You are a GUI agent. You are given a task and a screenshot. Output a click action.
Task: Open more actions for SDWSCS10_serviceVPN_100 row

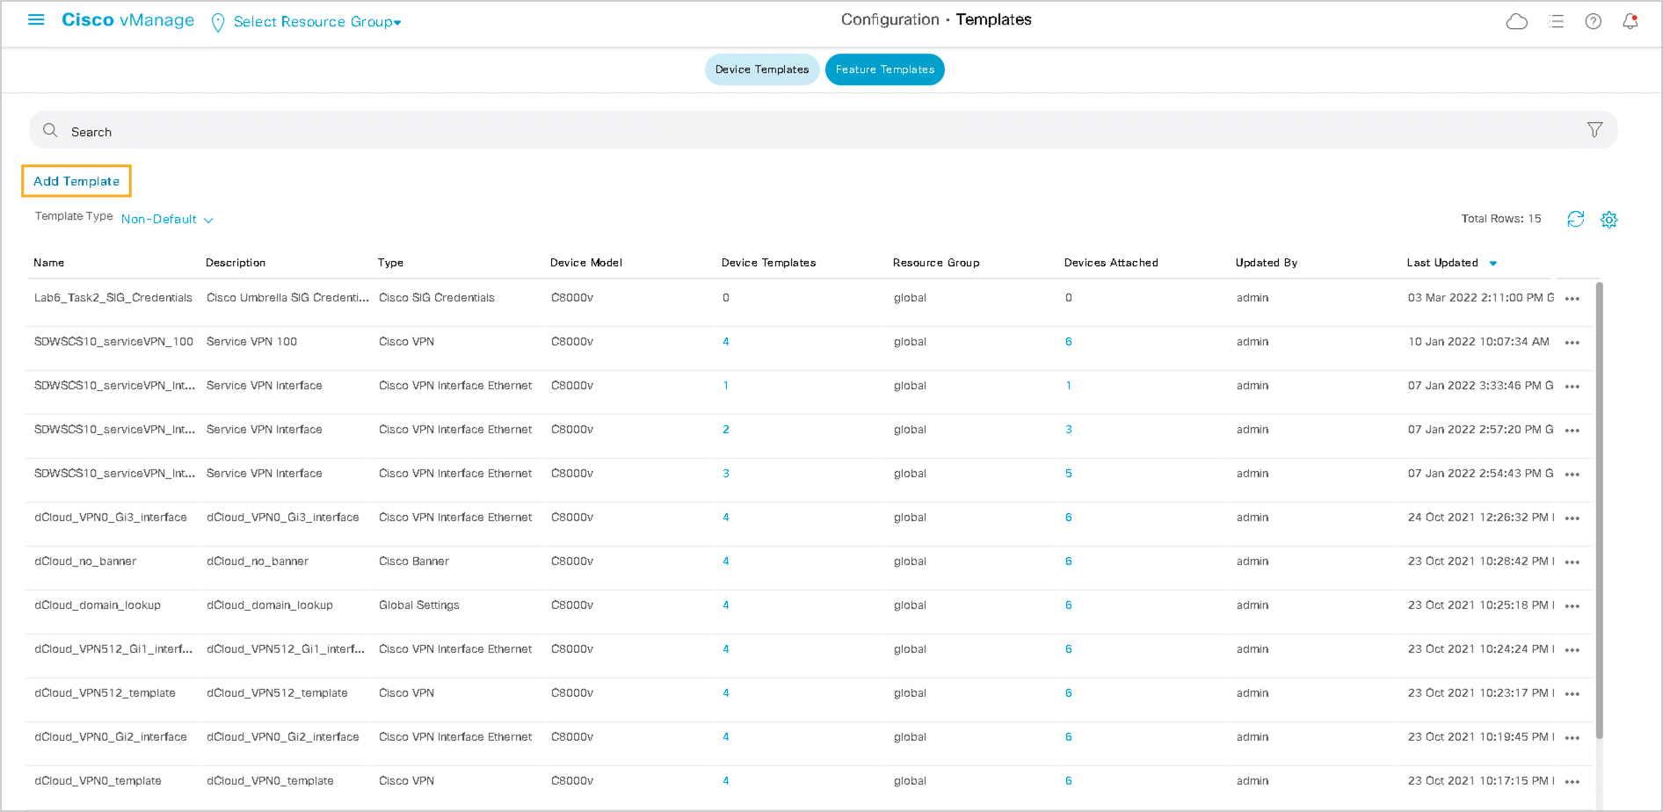[x=1572, y=343]
